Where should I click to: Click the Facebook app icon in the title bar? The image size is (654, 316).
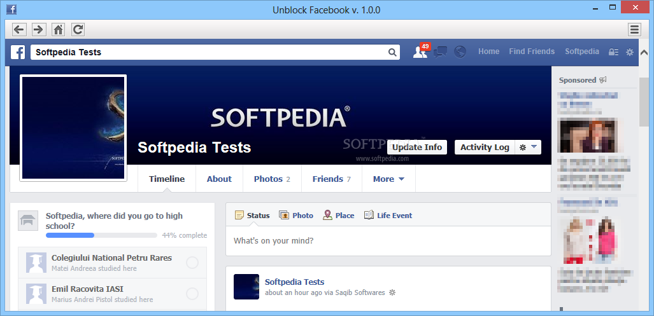pyautogui.click(x=11, y=9)
